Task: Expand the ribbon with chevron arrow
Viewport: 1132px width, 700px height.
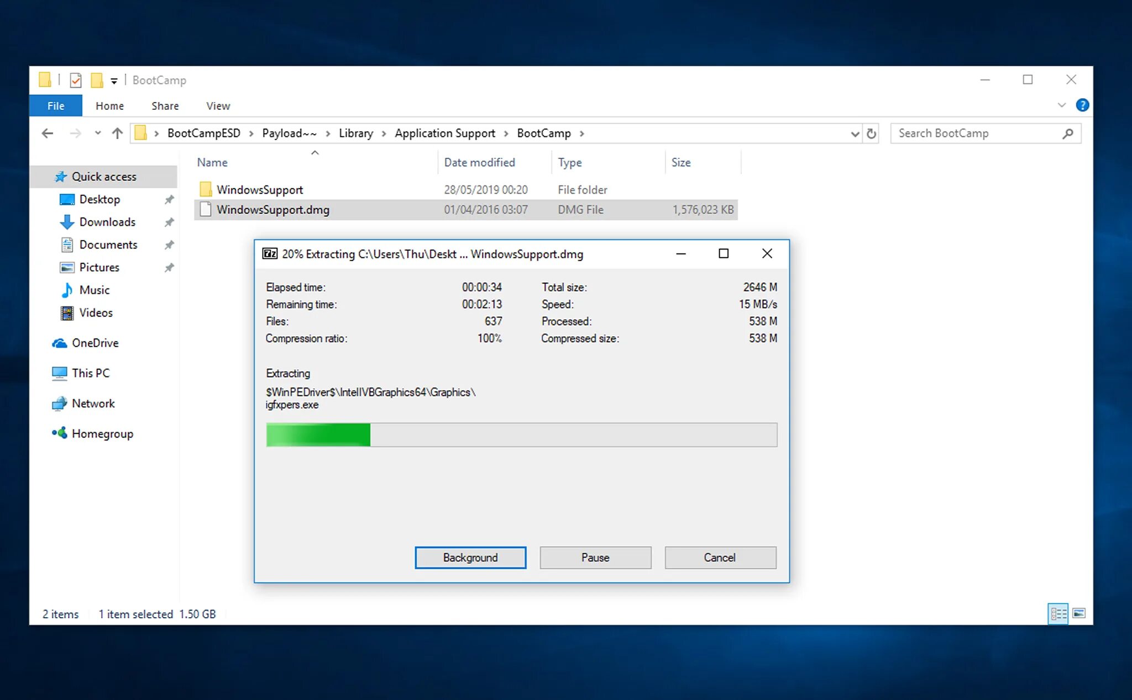Action: pos(1061,105)
